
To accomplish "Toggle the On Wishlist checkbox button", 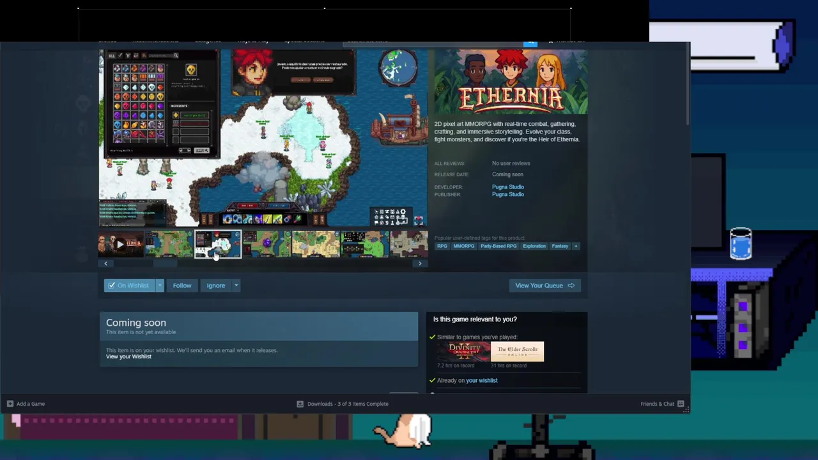I will tap(128, 286).
